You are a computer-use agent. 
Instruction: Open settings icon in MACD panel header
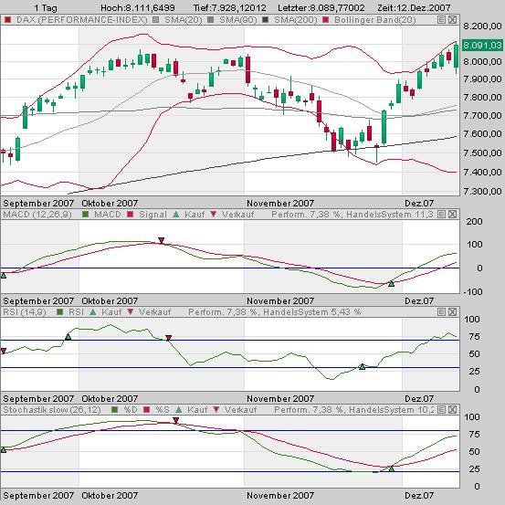click(442, 215)
